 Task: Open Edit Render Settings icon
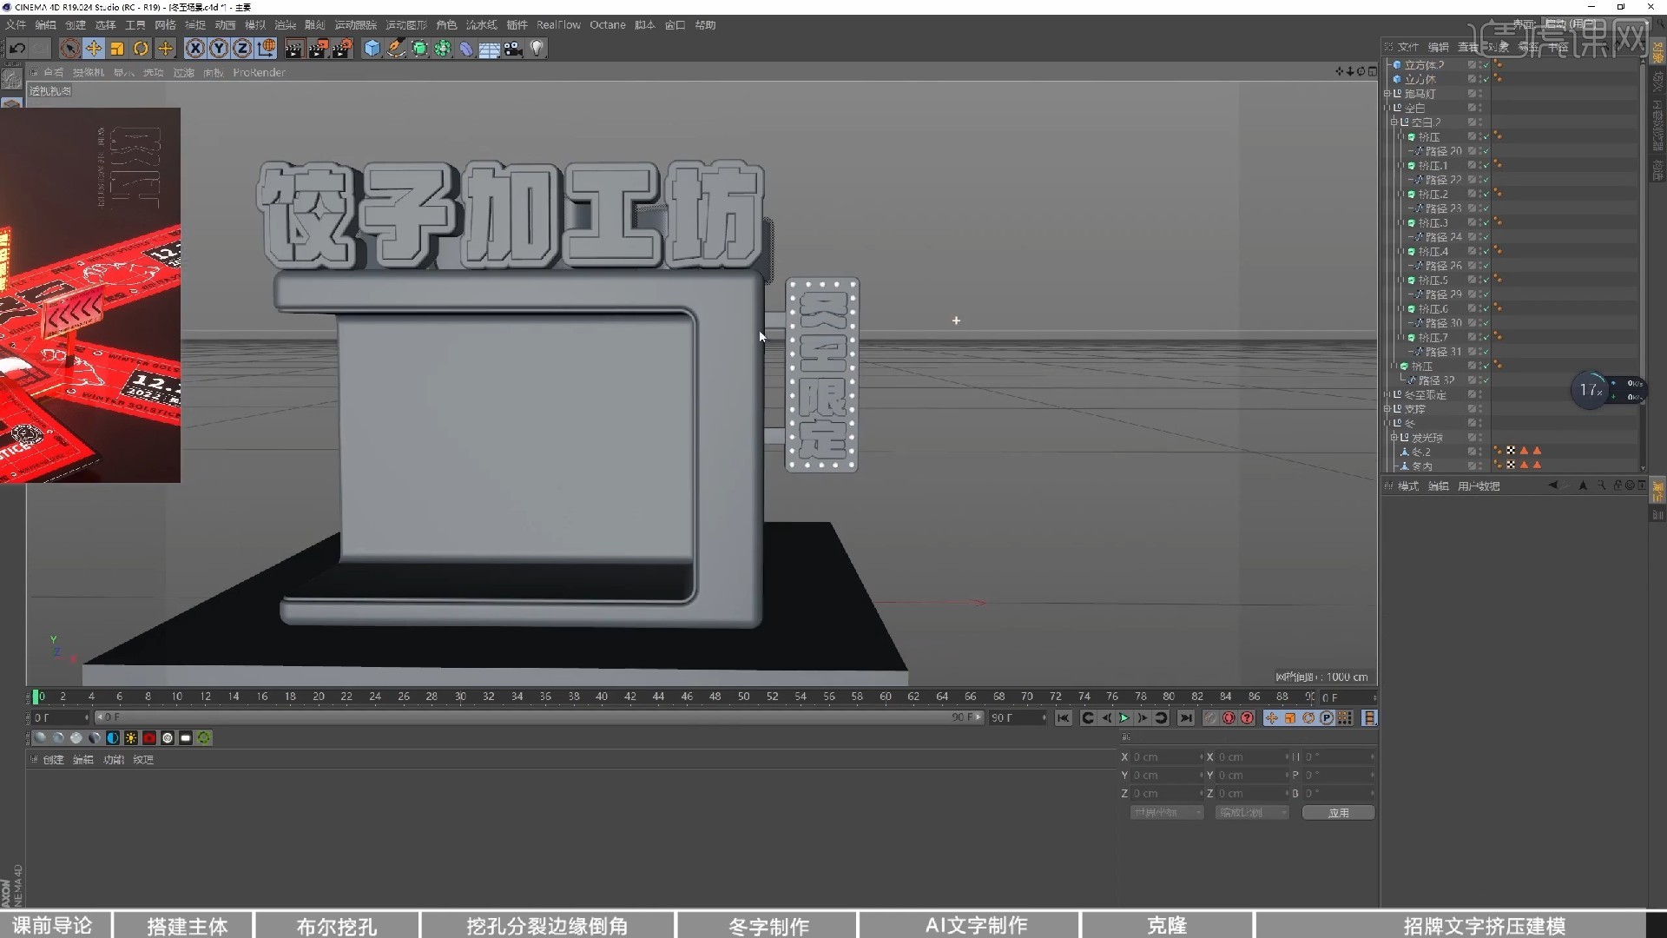pyautogui.click(x=342, y=49)
